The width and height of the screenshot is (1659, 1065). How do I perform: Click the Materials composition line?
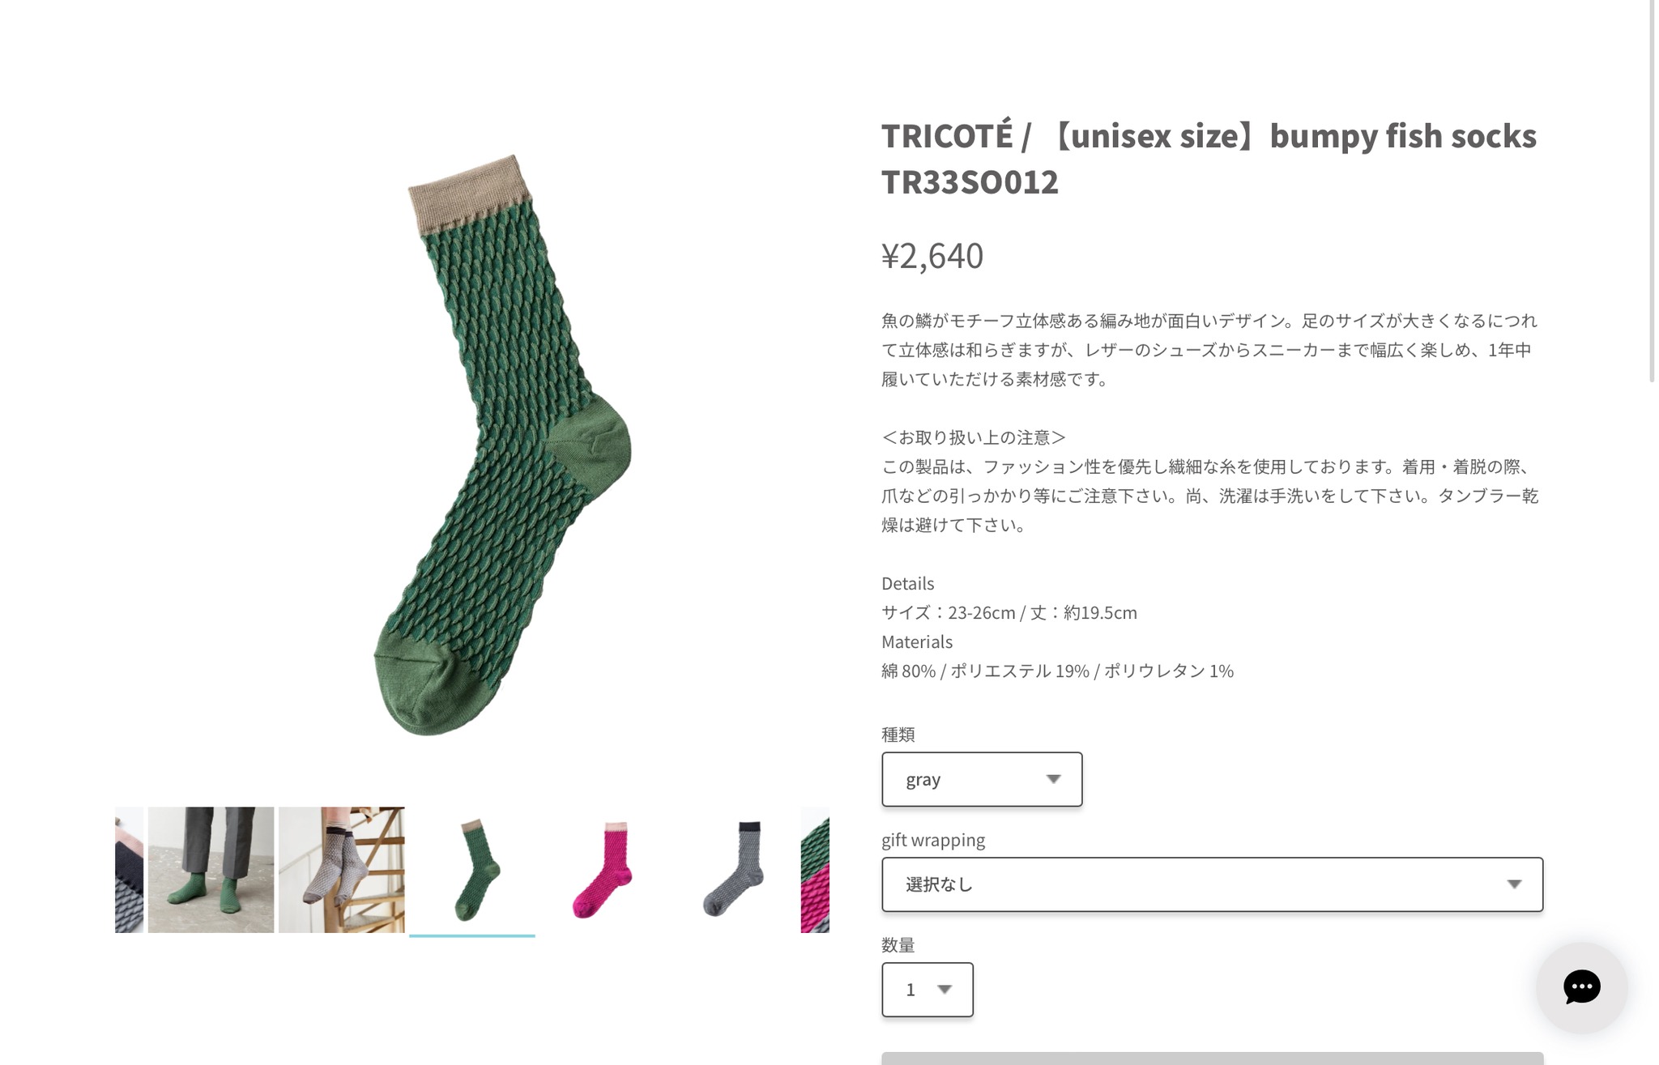[x=1057, y=671]
